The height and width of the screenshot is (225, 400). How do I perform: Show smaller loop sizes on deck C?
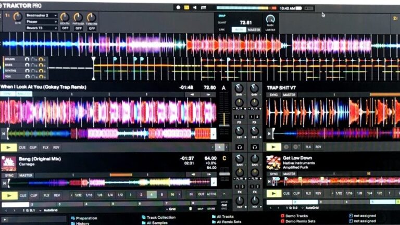coord(72,195)
